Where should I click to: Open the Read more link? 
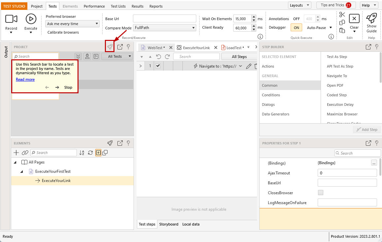click(25, 79)
